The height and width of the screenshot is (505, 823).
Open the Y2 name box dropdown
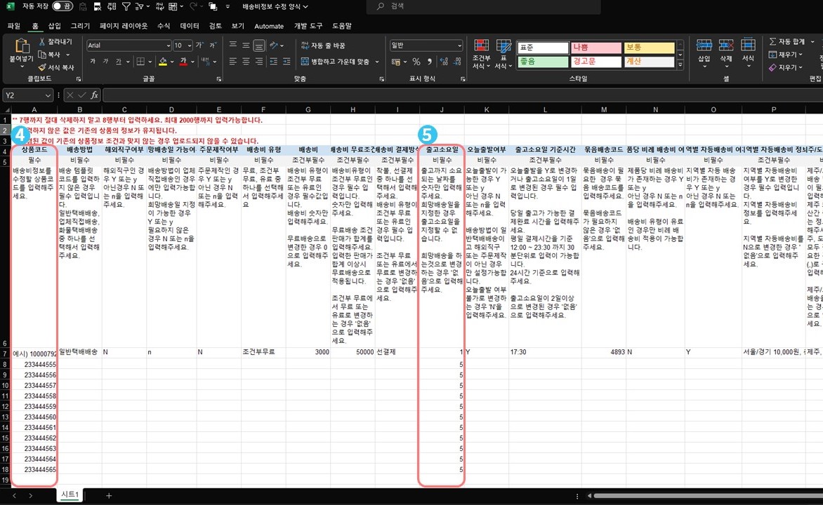click(x=48, y=95)
